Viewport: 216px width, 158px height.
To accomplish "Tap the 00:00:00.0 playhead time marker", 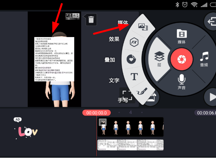I will [97, 113].
